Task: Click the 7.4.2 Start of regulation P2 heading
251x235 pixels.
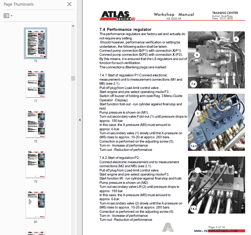Action: coord(119,158)
